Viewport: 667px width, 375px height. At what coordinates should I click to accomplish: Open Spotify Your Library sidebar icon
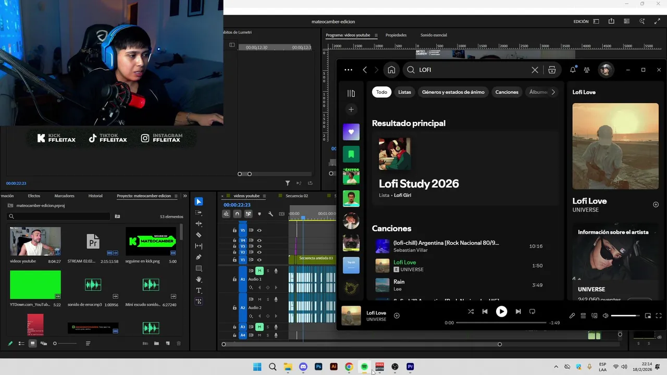(351, 93)
